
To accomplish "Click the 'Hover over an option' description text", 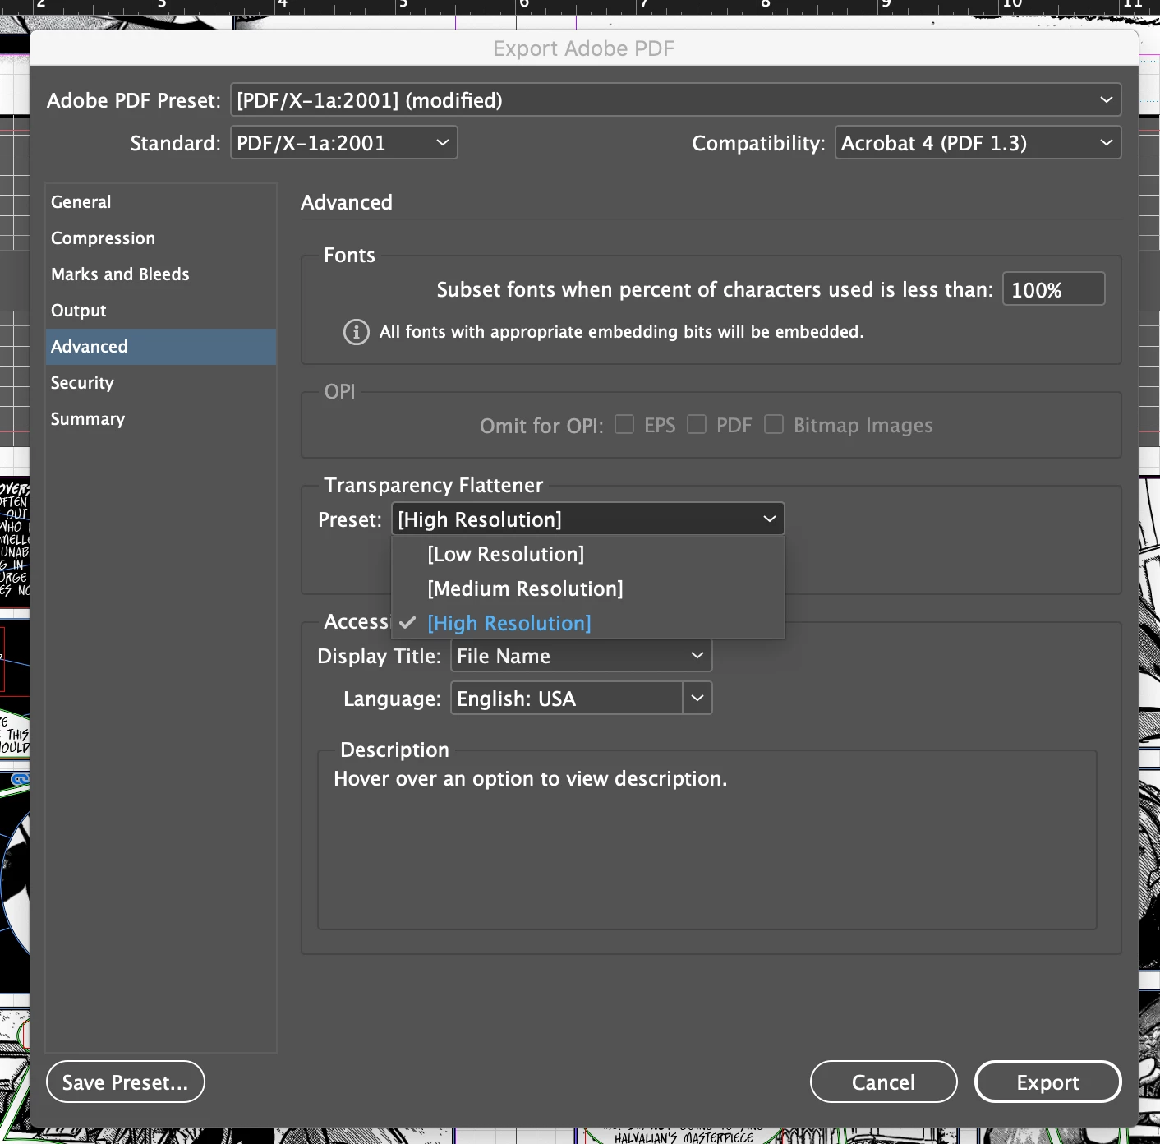I will coord(531,778).
